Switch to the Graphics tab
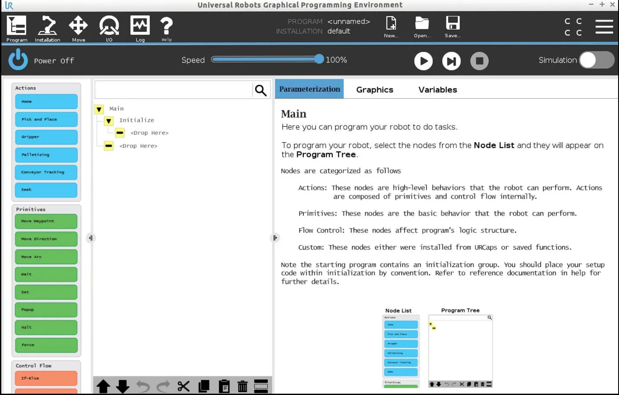Viewport: 619px width, 395px height. click(x=375, y=90)
